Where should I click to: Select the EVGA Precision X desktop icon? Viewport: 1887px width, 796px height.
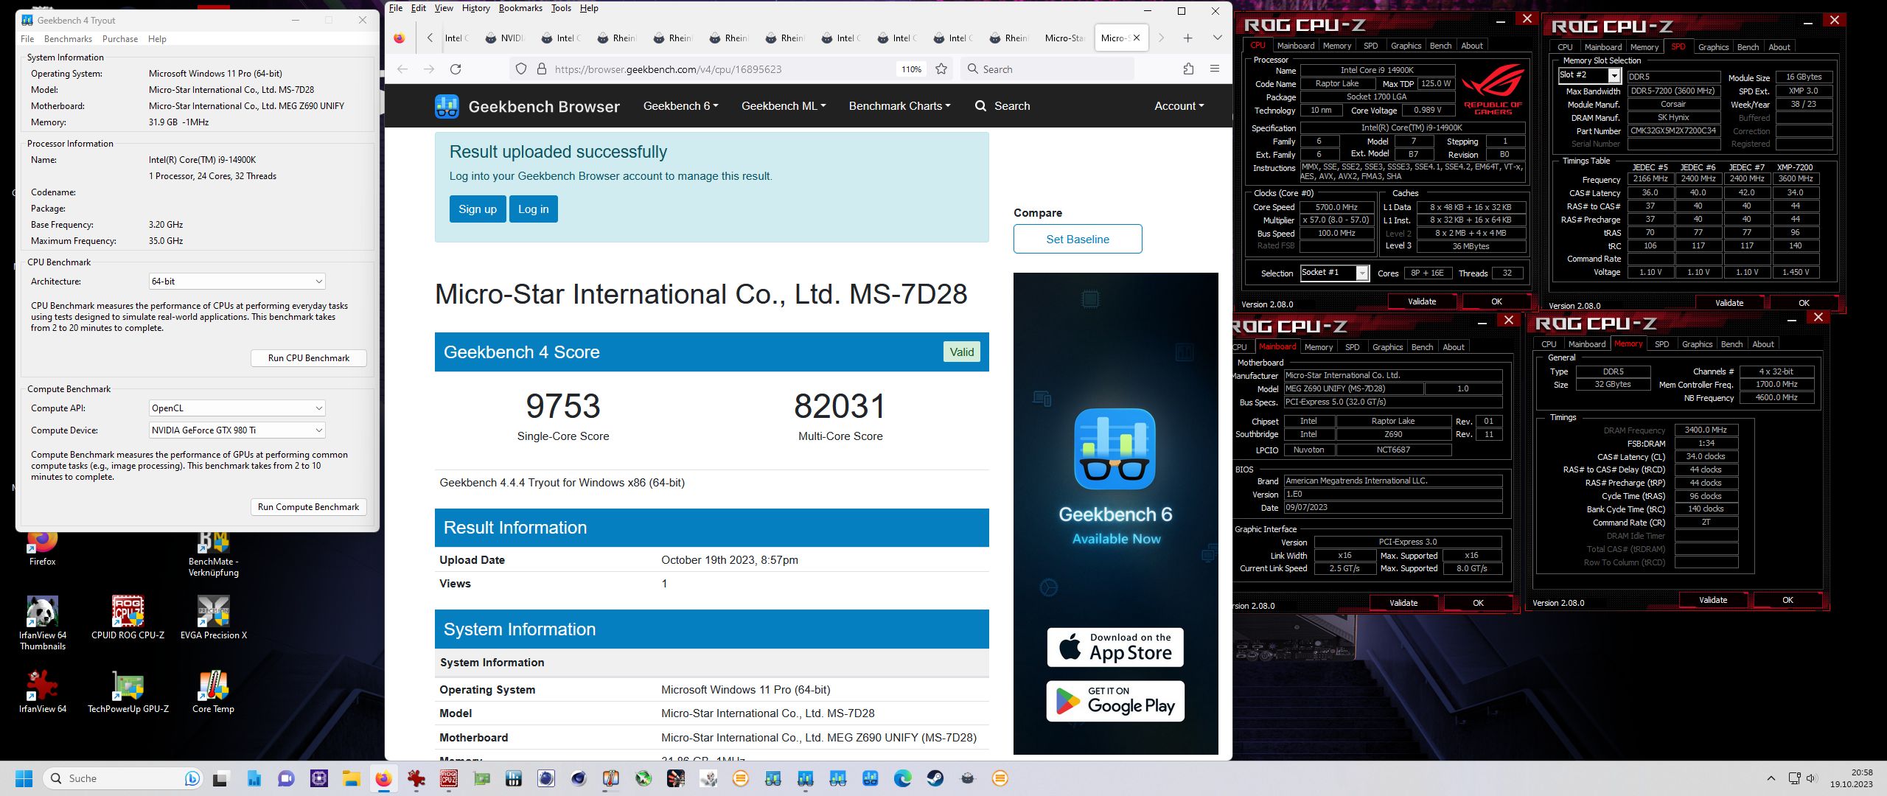214,618
